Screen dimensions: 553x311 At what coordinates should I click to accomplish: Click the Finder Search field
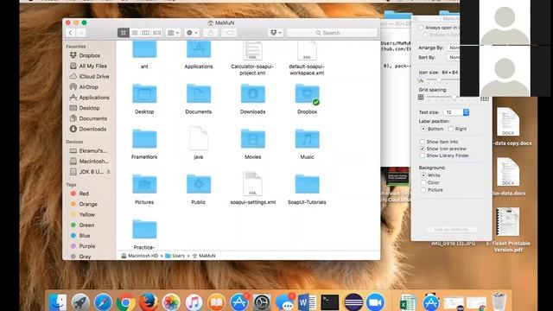coord(332,33)
